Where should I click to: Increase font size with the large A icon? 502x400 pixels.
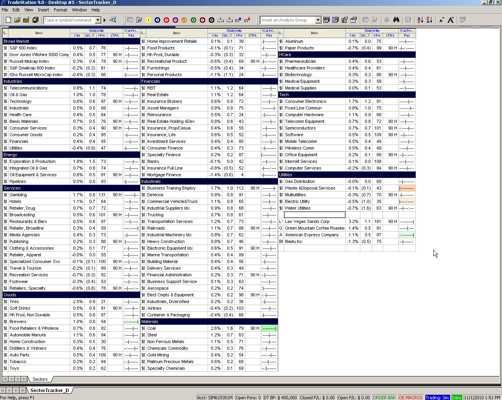click(451, 20)
